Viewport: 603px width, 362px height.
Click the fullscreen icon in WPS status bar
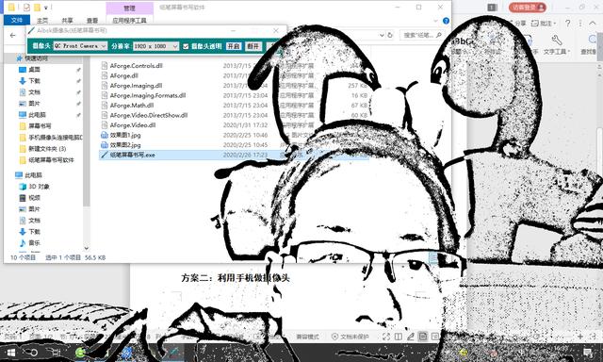(386, 337)
